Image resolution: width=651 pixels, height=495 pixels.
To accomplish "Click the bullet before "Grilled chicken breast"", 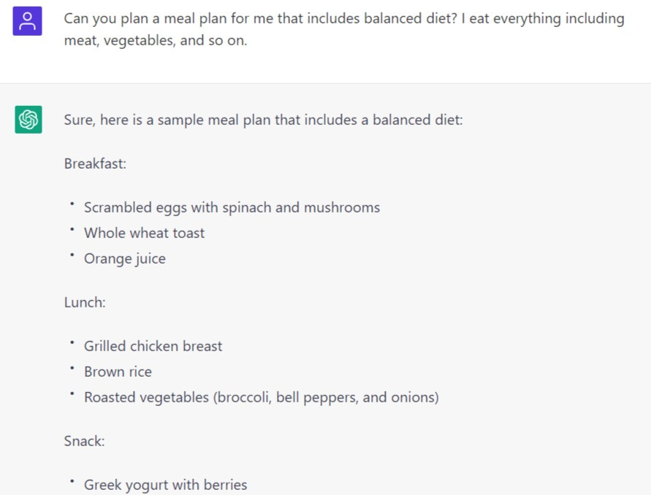I will [x=72, y=343].
